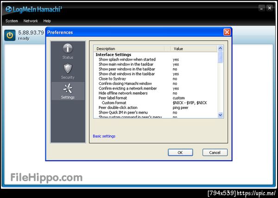Click the Cancel button

[215, 153]
